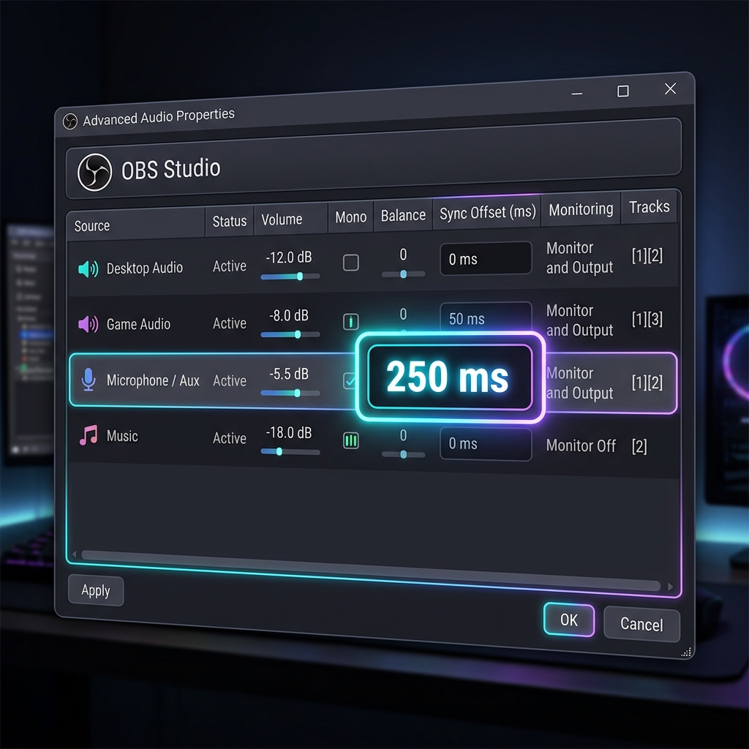The width and height of the screenshot is (749, 749).
Task: Close the Advanced Audio Properties window
Action: pos(670,89)
